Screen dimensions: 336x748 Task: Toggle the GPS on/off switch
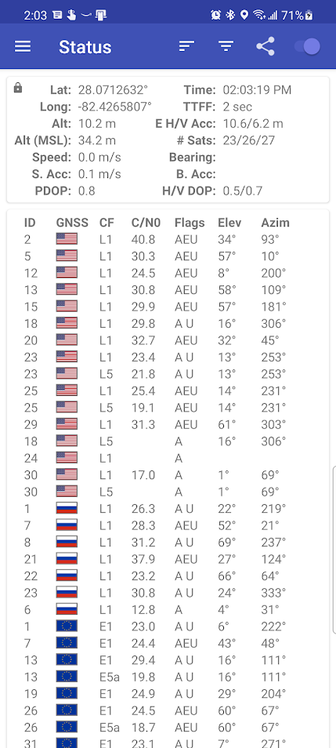[x=306, y=46]
